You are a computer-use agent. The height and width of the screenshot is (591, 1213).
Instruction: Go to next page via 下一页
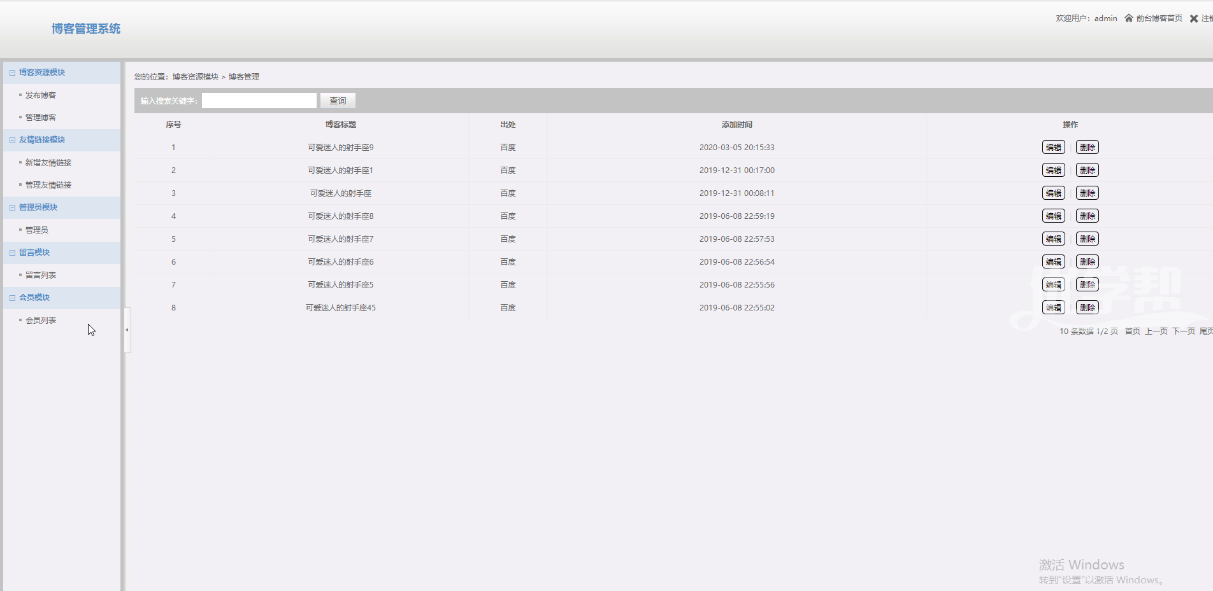(1183, 331)
